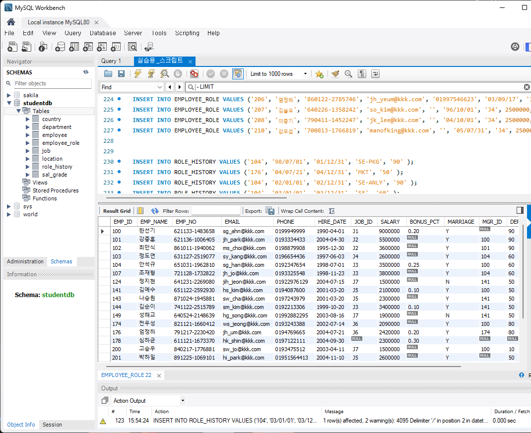531x433 pixels.
Task: Open the Database menu
Action: click(103, 33)
